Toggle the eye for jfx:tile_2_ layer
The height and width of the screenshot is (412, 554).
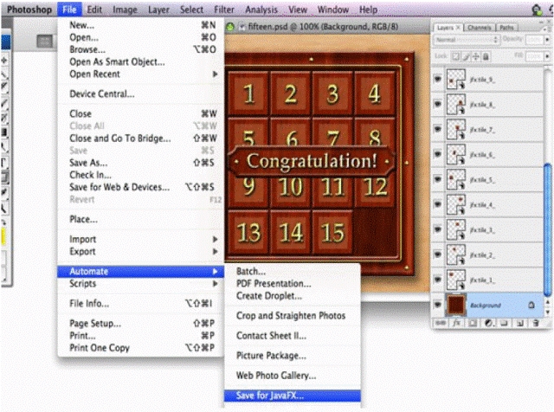tap(438, 254)
